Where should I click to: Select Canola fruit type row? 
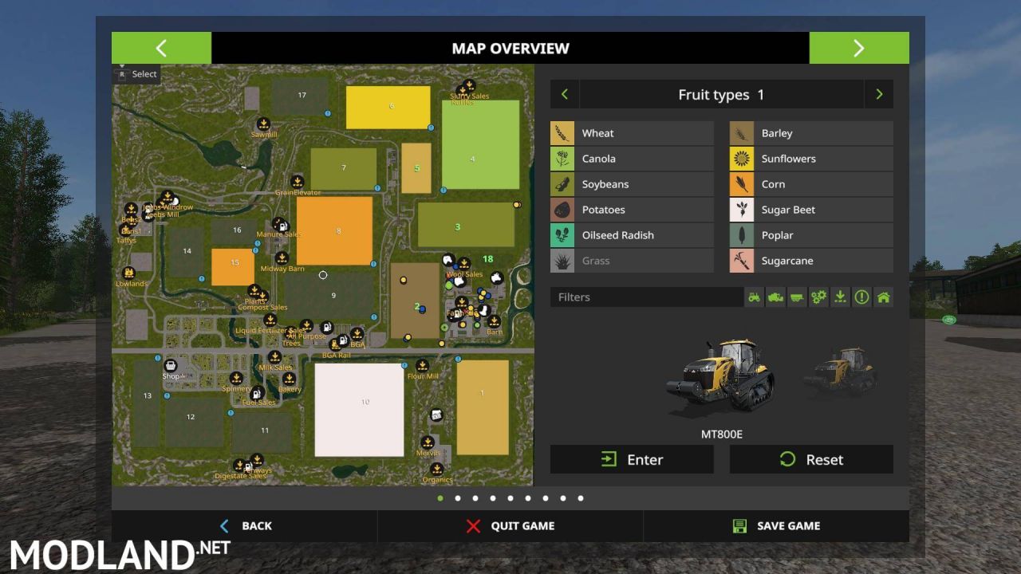coord(632,159)
